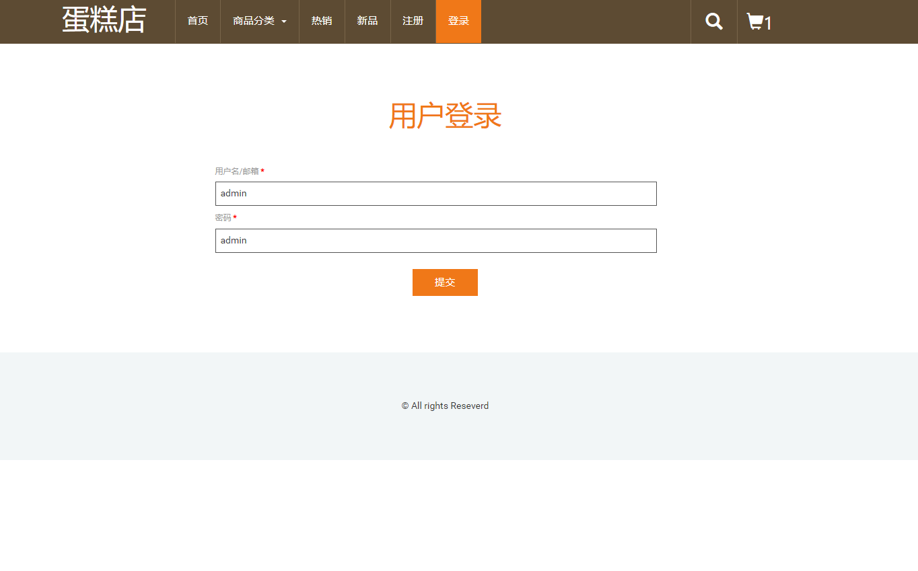
Task: Select the 新品 navigation item
Action: [367, 21]
